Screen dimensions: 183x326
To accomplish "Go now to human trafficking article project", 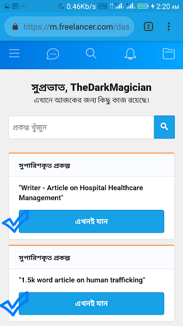I will coord(91,304).
